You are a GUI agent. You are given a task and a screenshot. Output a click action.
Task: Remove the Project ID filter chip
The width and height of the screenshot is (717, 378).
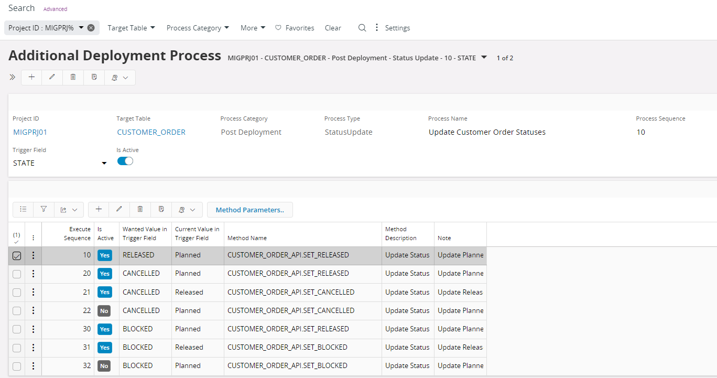coord(91,28)
